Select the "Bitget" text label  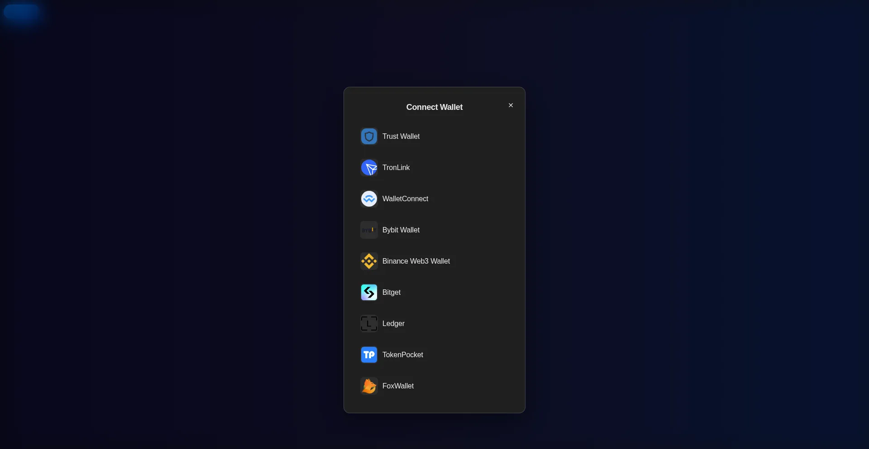pos(391,293)
